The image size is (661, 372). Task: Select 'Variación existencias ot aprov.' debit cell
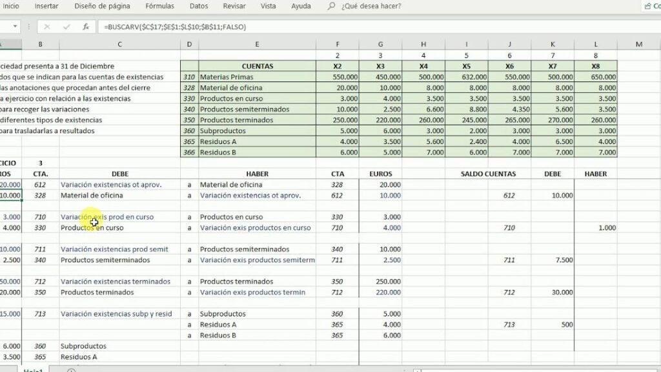119,184
